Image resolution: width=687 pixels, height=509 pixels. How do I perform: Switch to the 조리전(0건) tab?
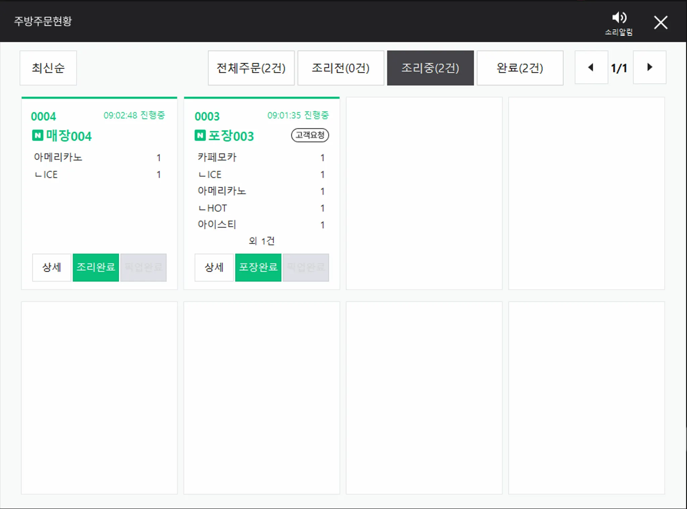click(x=340, y=68)
